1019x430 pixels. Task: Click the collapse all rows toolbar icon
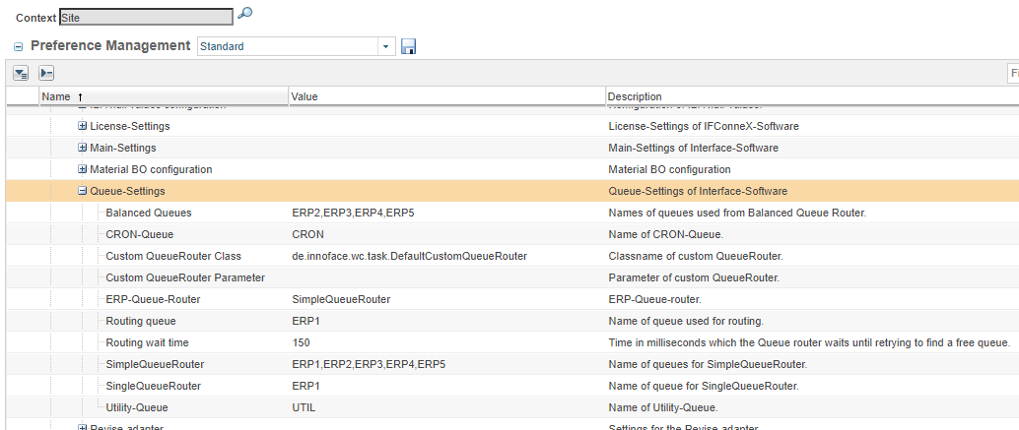46,73
